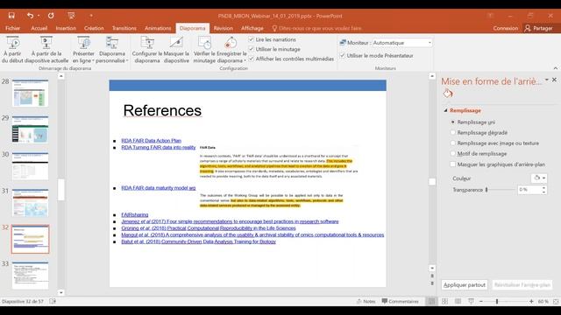The image size is (561, 315).
Task: Select 'Remplissage uni' radio button
Action: tap(453, 122)
